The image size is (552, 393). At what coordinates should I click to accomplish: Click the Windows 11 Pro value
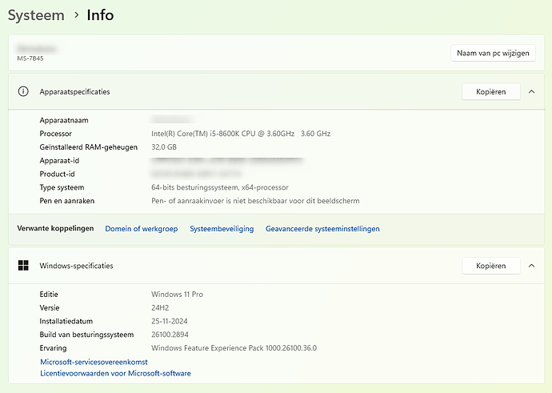(177, 294)
